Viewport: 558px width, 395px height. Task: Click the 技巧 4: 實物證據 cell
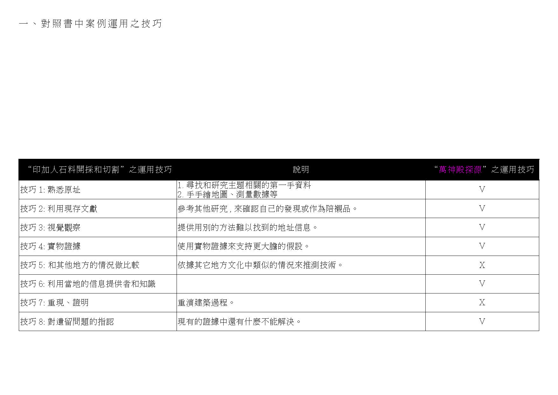50,246
